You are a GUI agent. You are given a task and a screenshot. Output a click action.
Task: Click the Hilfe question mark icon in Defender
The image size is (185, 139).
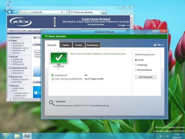pos(155,45)
